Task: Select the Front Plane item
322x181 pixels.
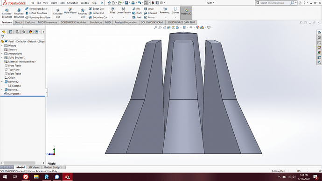Action: click(x=13, y=66)
